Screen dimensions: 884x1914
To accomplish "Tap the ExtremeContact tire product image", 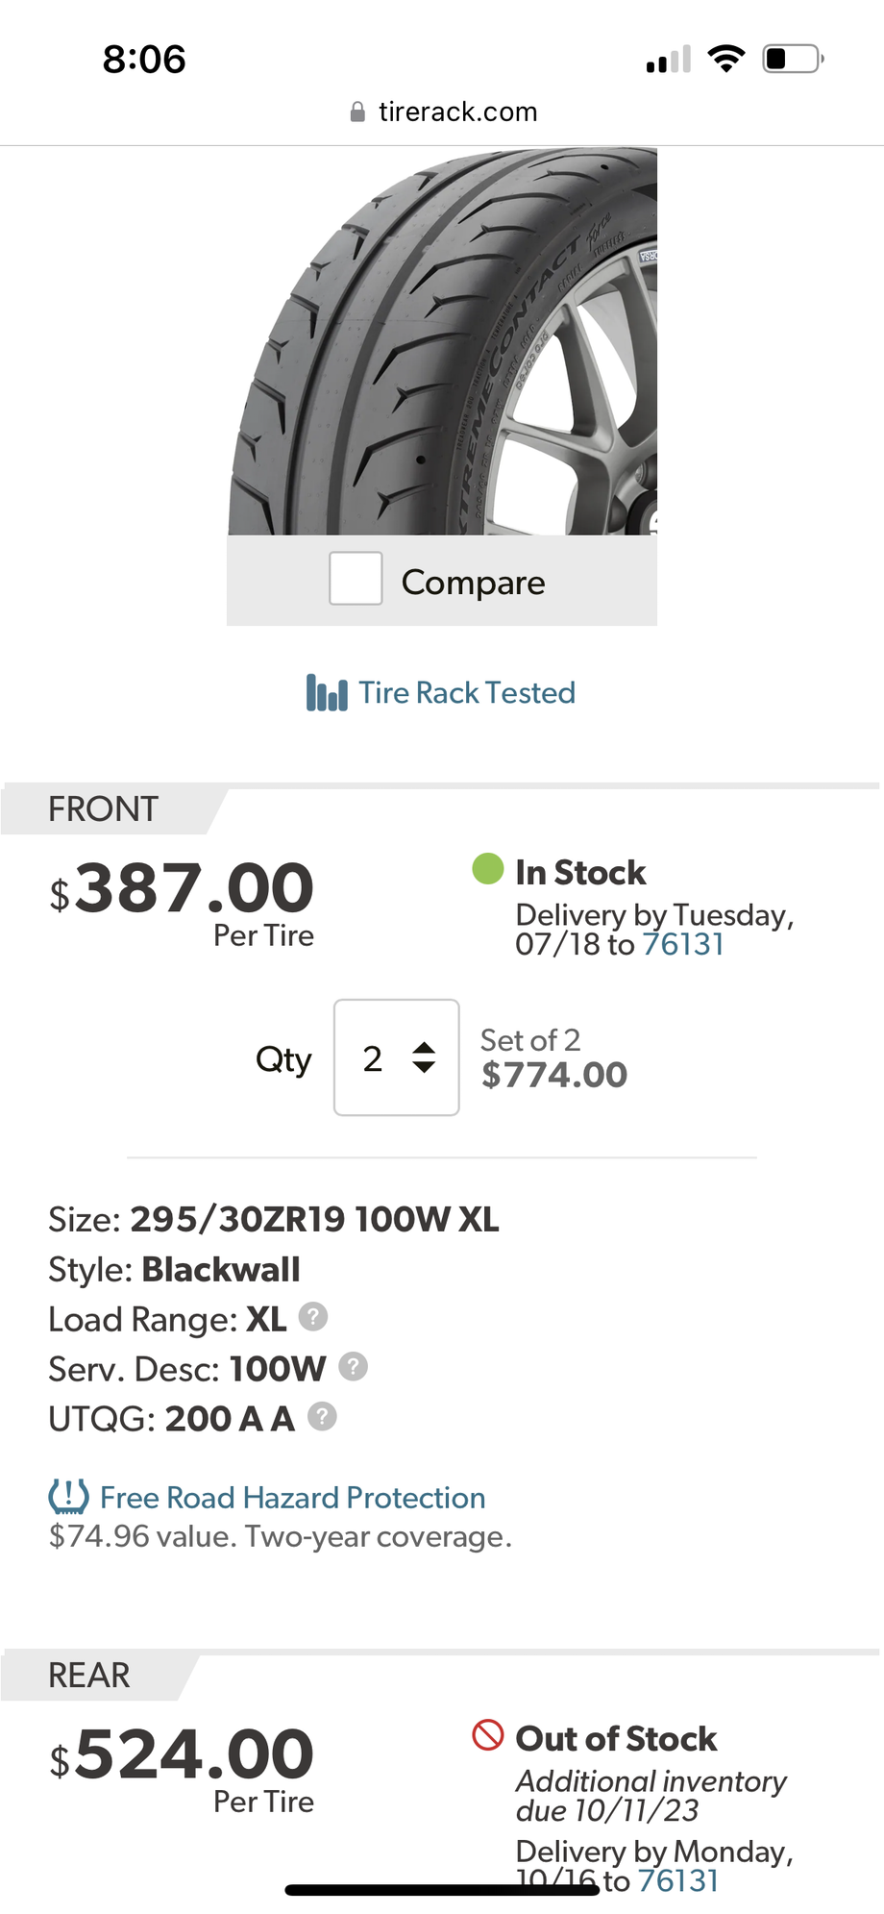I will point(442,341).
